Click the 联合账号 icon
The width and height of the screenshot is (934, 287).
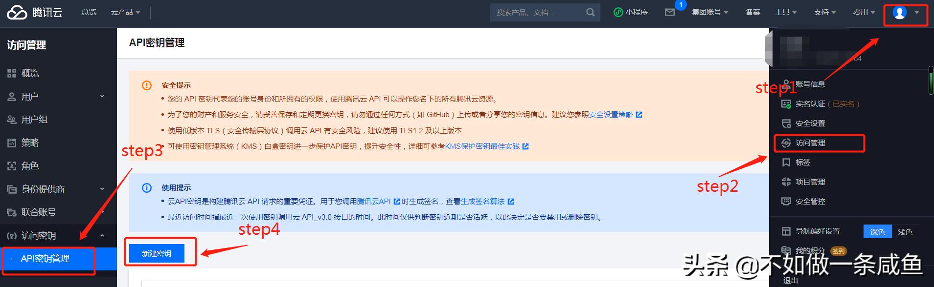point(12,212)
